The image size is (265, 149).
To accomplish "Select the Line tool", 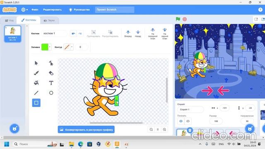I will point(36,93).
